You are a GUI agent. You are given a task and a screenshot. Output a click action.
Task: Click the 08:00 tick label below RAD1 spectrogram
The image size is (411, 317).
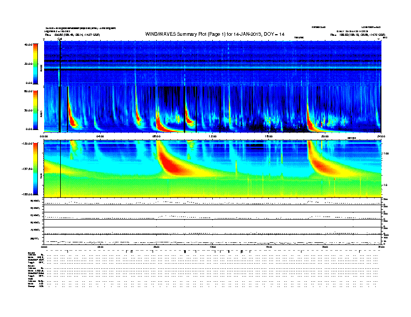156,136
